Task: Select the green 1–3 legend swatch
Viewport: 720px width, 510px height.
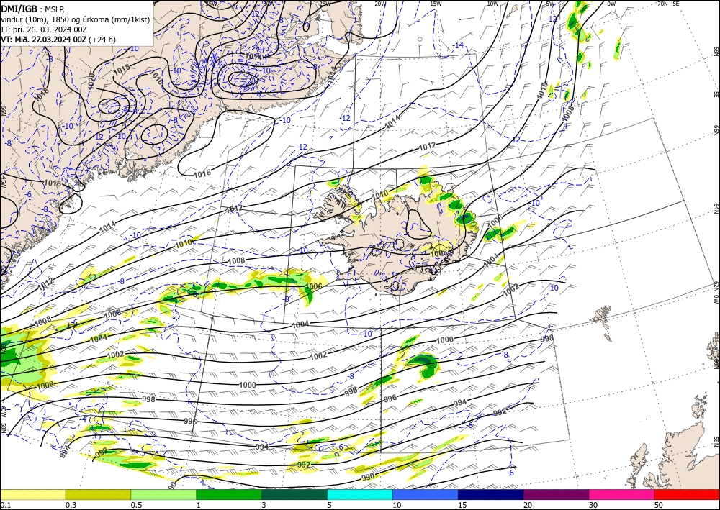Action: (229, 494)
